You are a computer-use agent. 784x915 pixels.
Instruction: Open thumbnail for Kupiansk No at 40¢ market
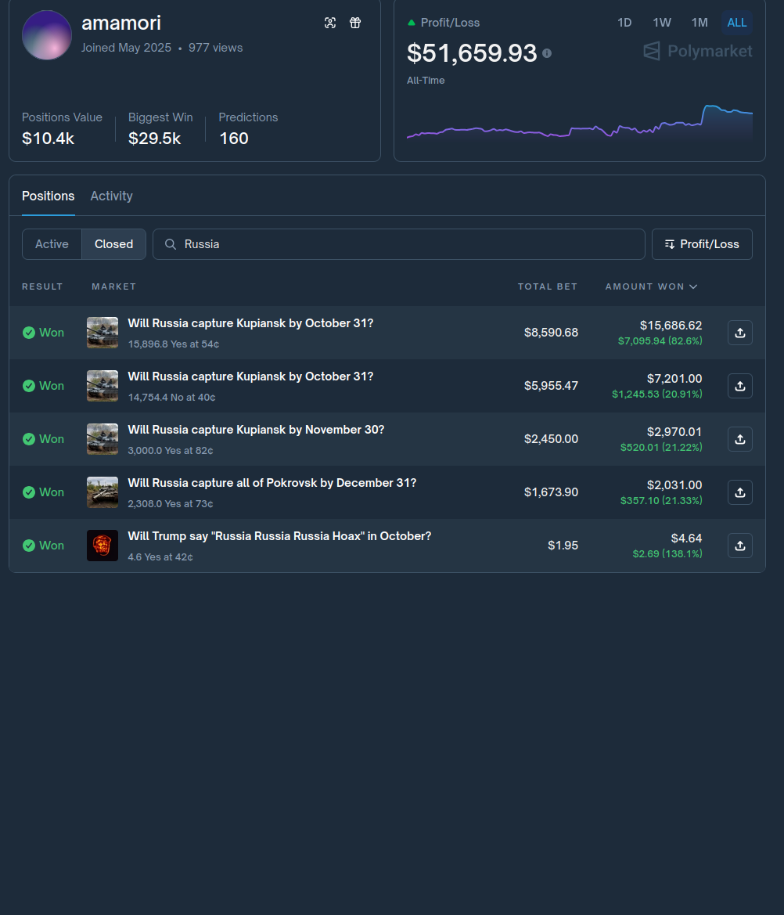click(102, 386)
